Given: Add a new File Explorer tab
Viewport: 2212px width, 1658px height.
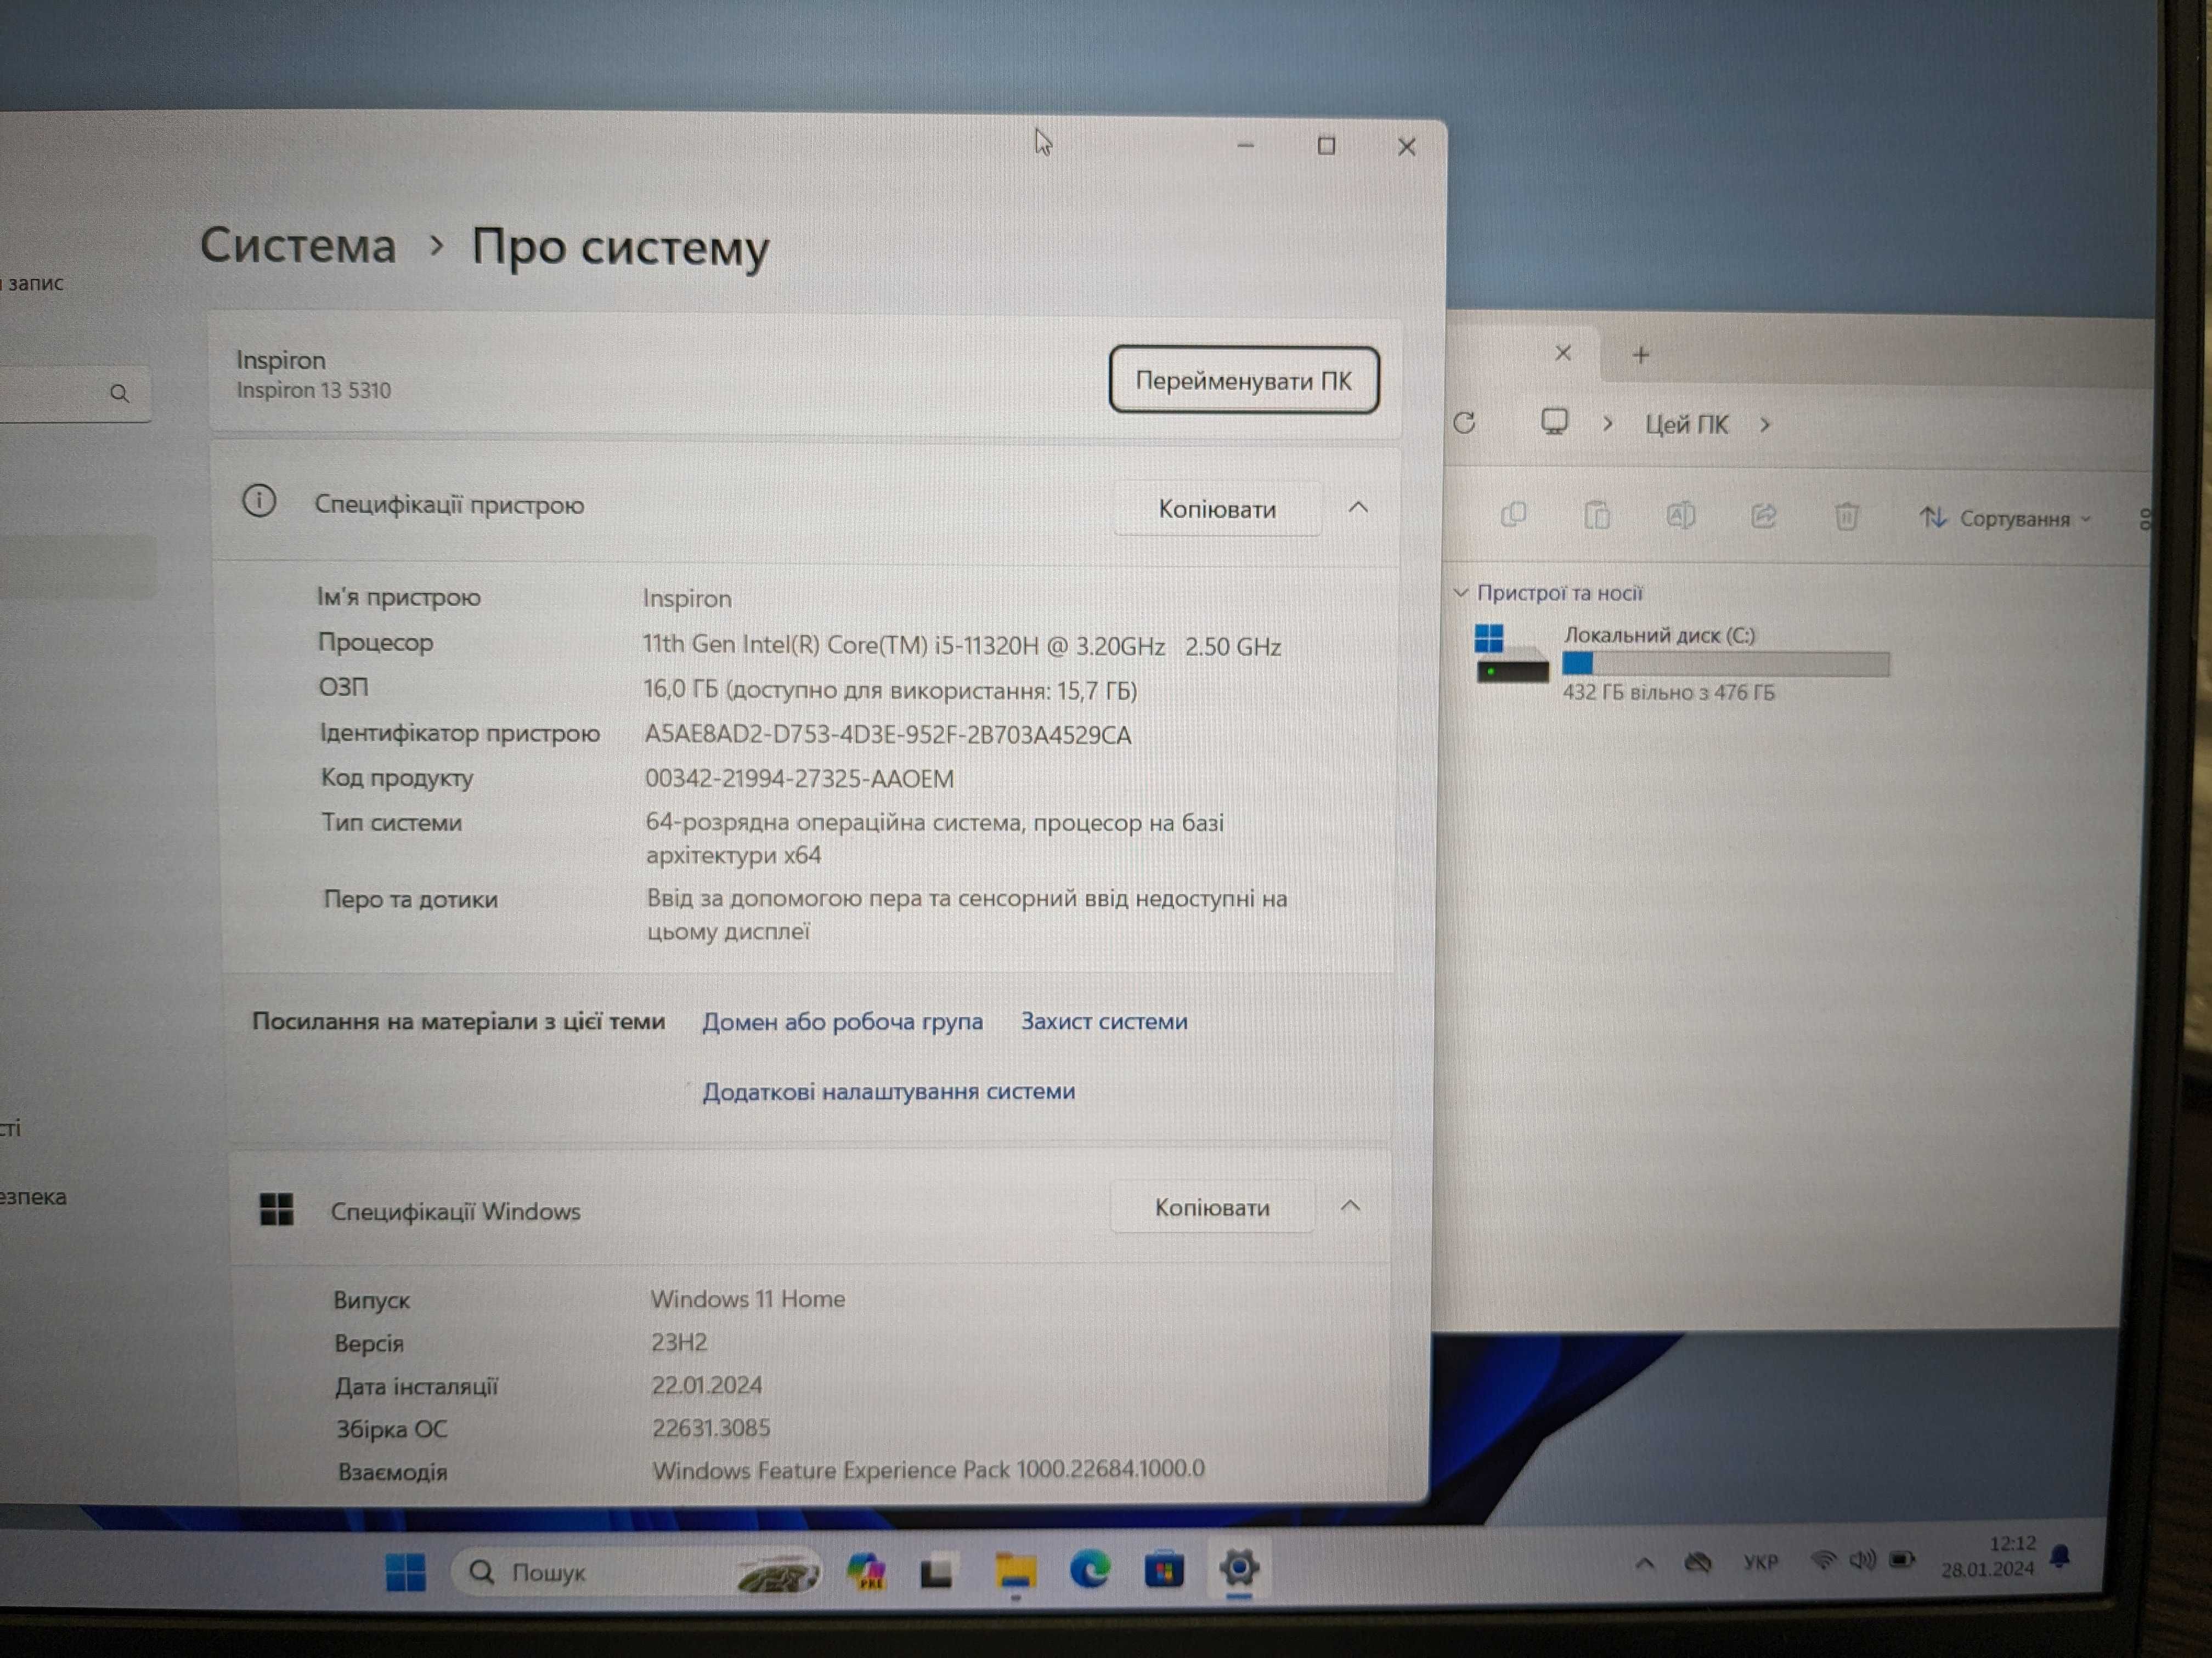Looking at the screenshot, I should point(1640,354).
